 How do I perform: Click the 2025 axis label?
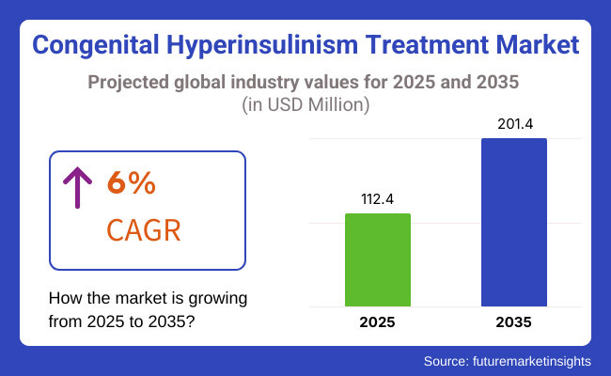pyautogui.click(x=376, y=322)
